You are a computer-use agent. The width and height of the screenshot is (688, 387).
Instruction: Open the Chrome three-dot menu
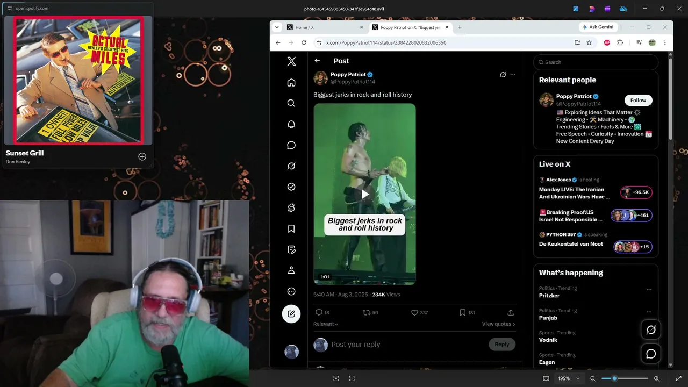click(665, 42)
